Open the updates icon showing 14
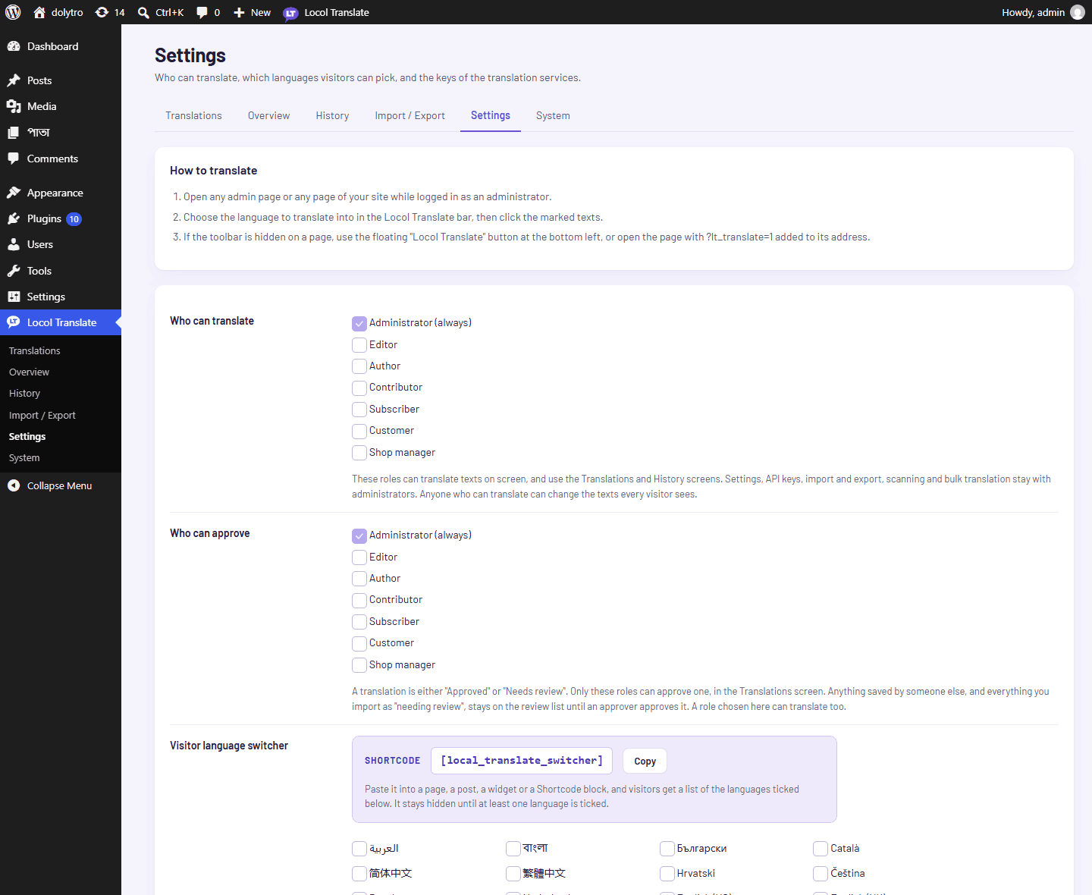 pos(102,12)
